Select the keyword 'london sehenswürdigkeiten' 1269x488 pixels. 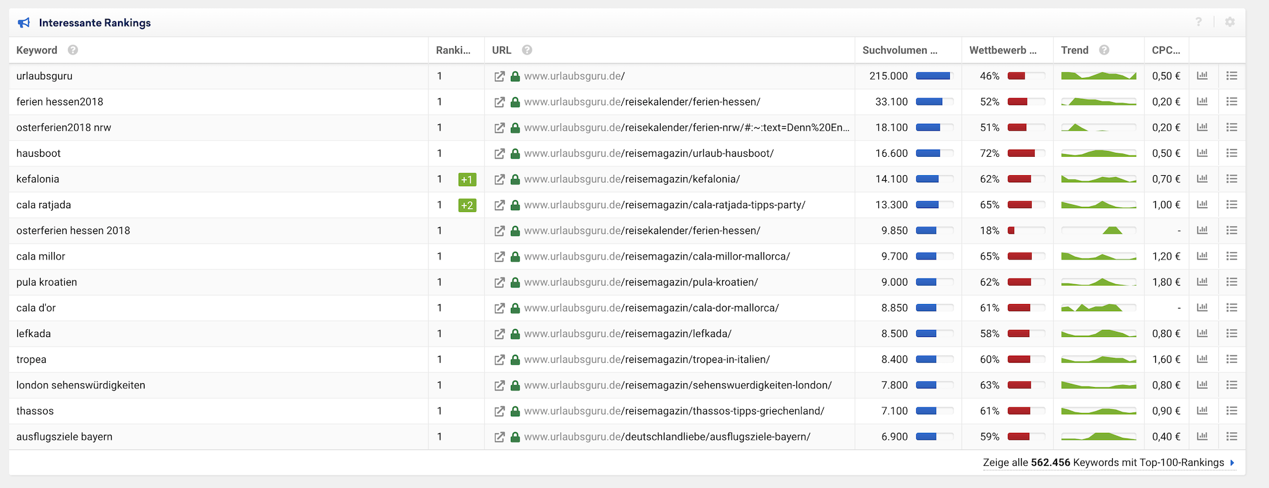81,385
